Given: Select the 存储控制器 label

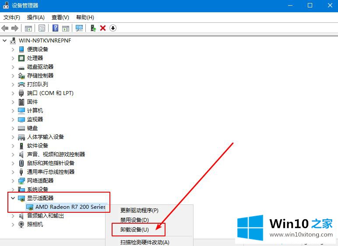Looking at the screenshot, I should pos(40,75).
